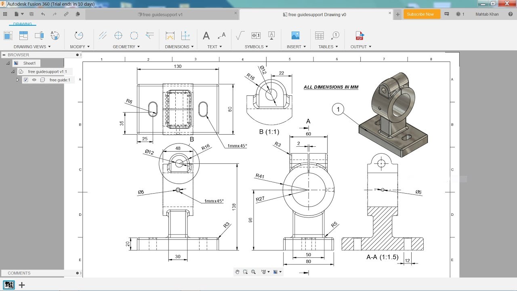Click the Subscribe Now button
This screenshot has width=517, height=291.
pos(421,14)
